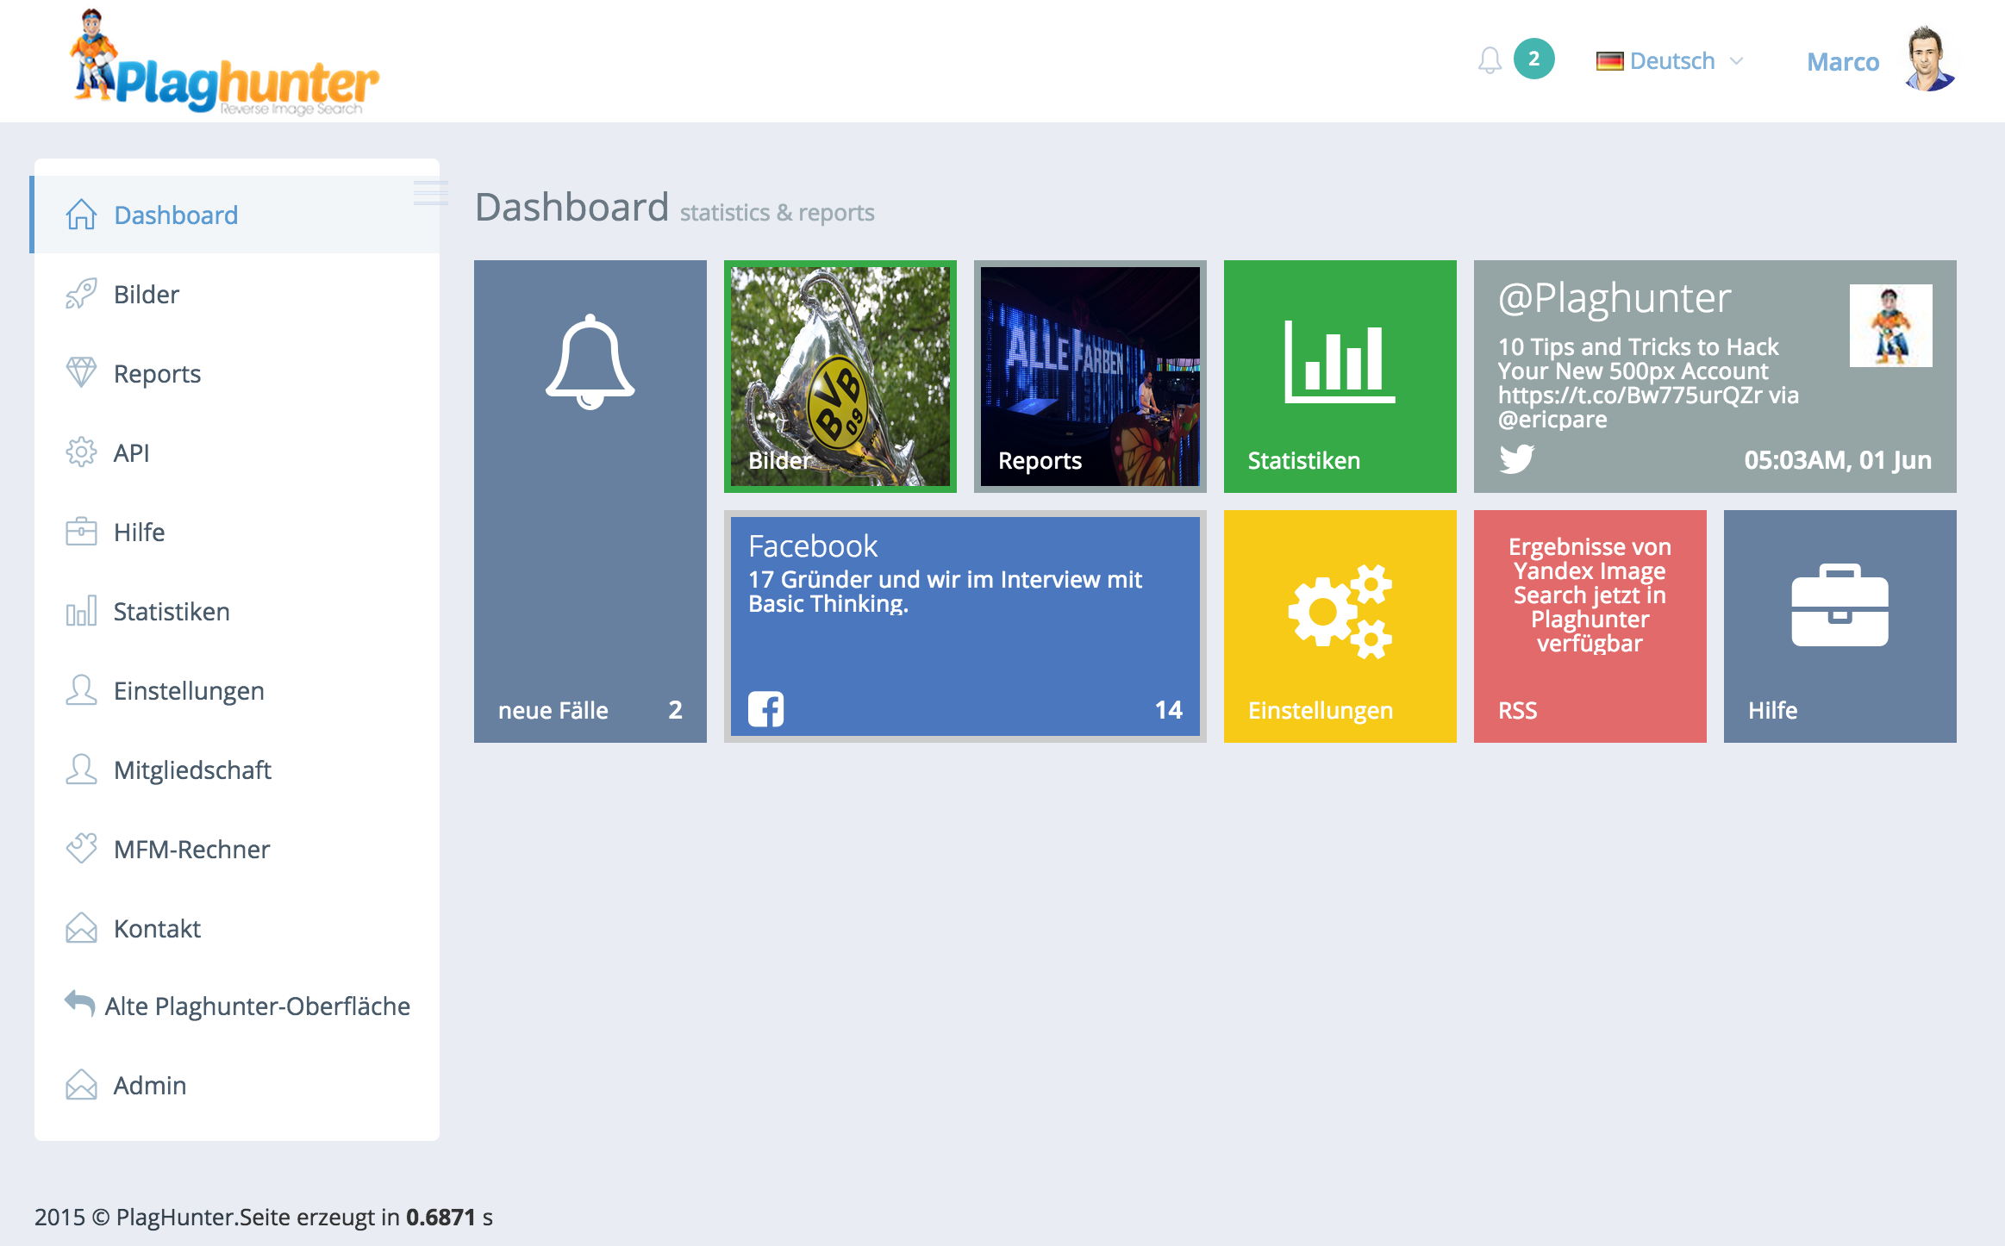
Task: Click the diamond icon beside Reports
Action: pyautogui.click(x=81, y=373)
